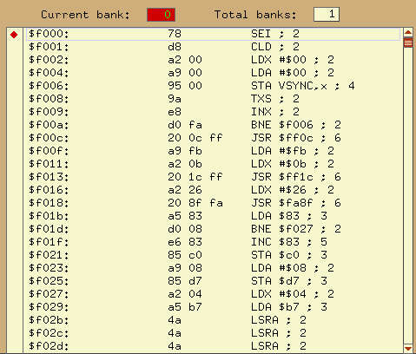Set breakpoint in gutter beside $f00c

point(14,138)
